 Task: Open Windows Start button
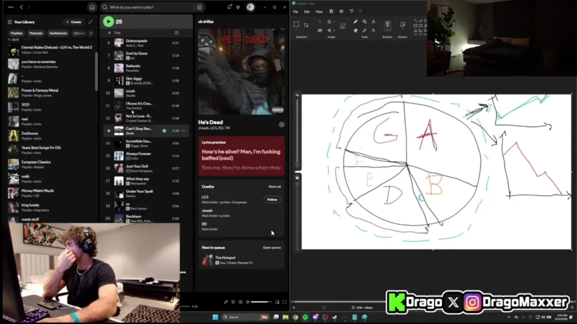tap(215, 317)
